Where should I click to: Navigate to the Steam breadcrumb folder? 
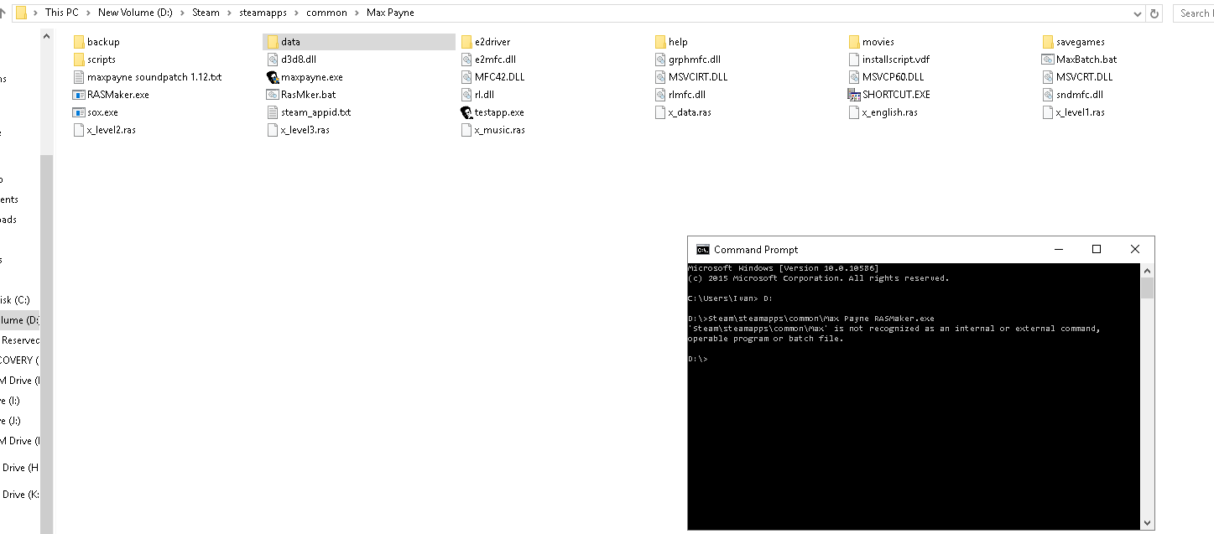point(206,13)
